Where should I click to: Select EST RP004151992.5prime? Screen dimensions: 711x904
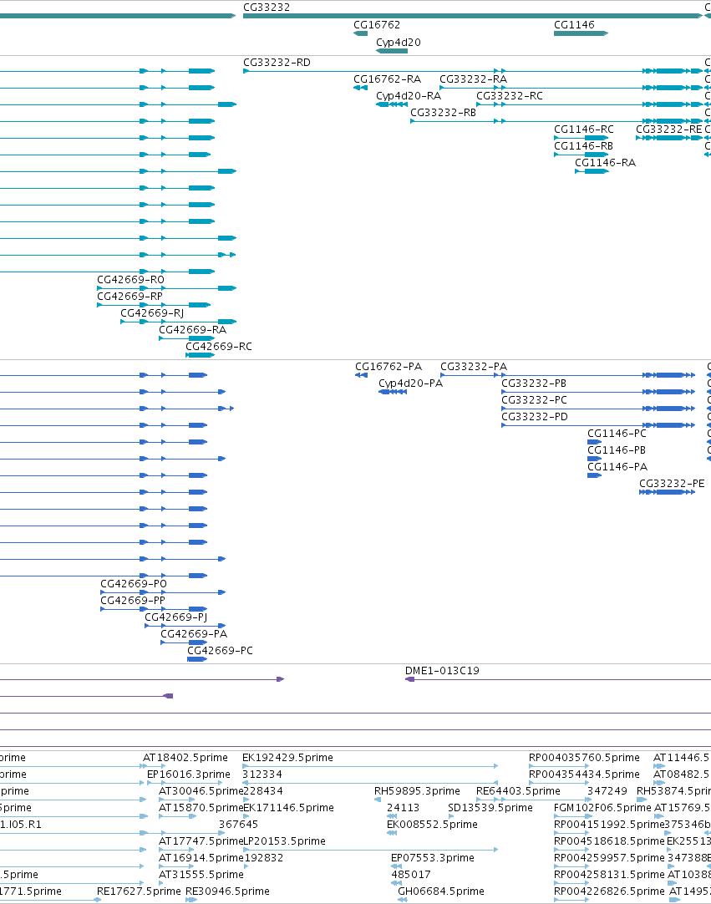[x=609, y=825]
